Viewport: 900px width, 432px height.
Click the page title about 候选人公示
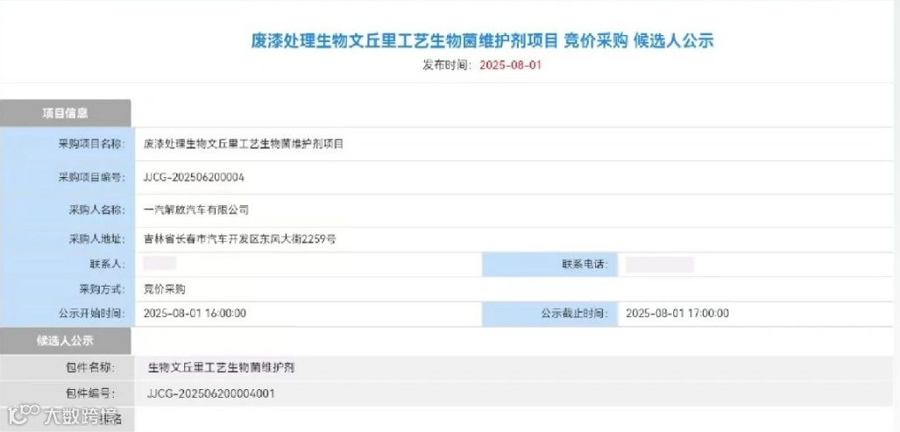(x=482, y=40)
